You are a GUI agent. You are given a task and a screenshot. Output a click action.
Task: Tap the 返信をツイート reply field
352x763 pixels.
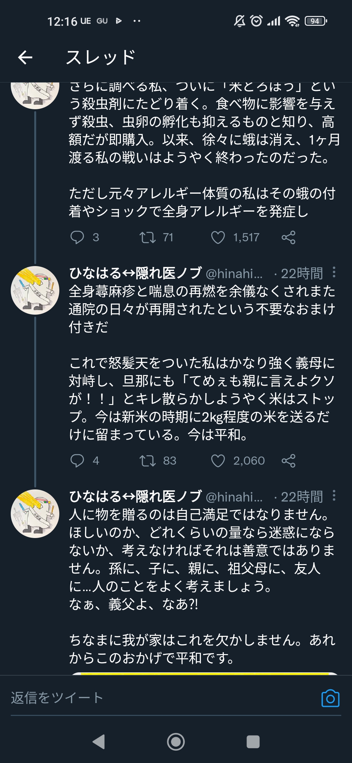[130, 698]
